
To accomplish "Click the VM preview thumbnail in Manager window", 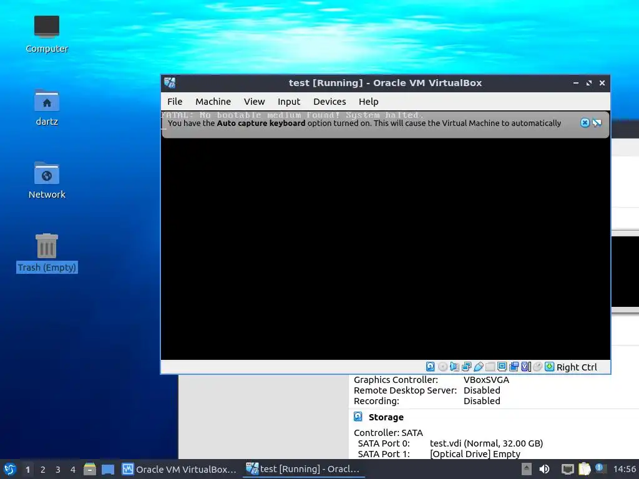I will pos(625,272).
